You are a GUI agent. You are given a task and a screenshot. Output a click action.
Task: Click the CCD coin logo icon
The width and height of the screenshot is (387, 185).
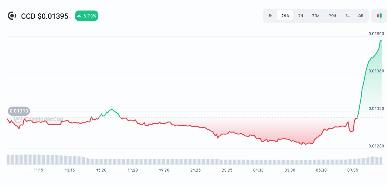tap(12, 16)
